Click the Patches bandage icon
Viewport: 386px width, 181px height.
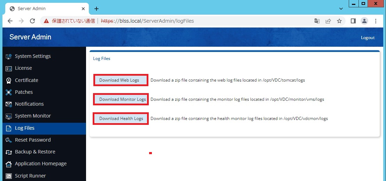9,92
